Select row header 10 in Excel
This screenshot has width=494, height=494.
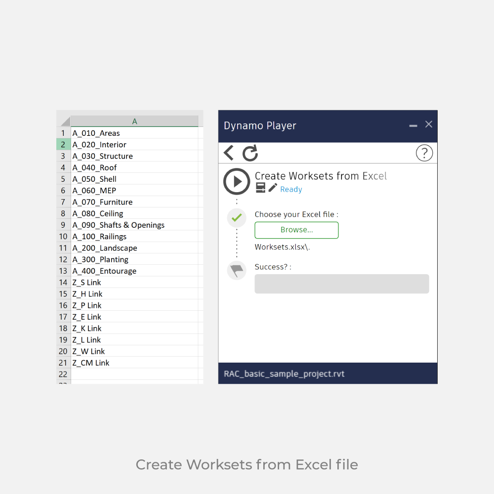(x=63, y=237)
